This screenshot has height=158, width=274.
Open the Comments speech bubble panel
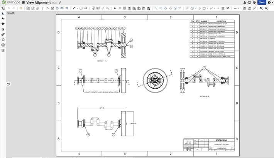[x=3, y=24]
